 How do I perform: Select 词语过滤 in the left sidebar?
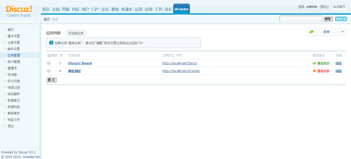tap(14, 87)
